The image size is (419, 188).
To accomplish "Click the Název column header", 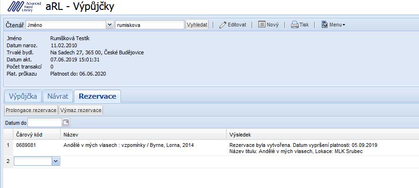I will tap(144, 135).
